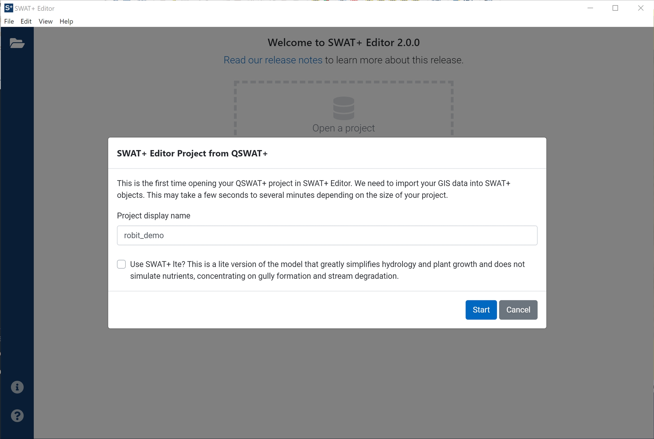
Task: Click the info circle sidebar icon
Action: [x=17, y=387]
